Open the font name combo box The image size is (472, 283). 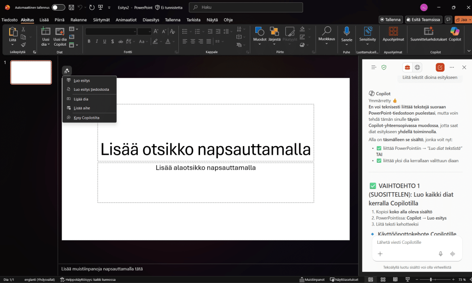pyautogui.click(x=111, y=31)
